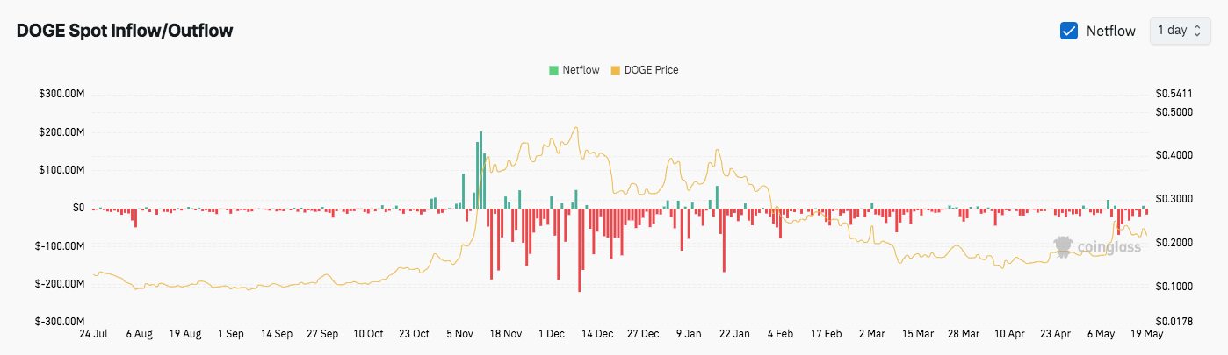The image size is (1228, 355).
Task: Click the 1 Sep date label
Action: coord(231,334)
